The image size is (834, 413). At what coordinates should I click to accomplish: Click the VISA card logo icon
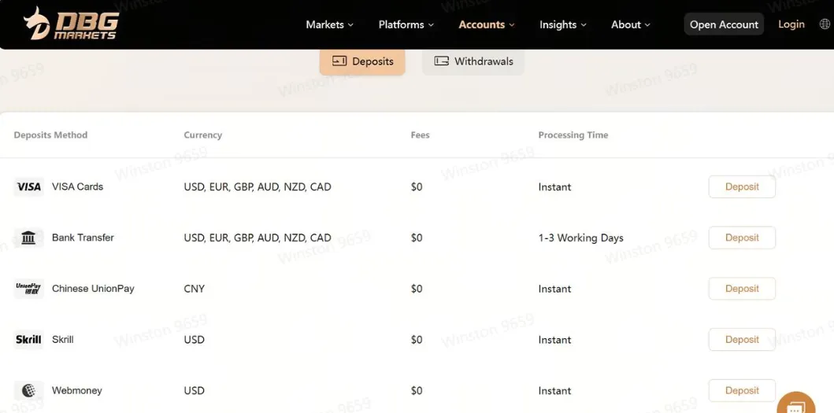pyautogui.click(x=28, y=187)
